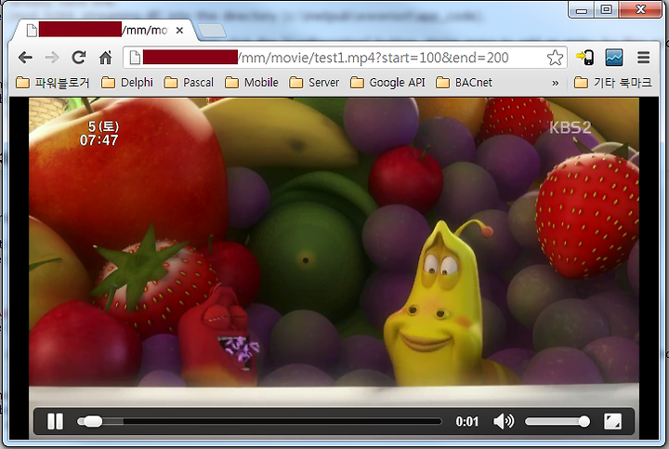Pause the video playback

(x=56, y=421)
